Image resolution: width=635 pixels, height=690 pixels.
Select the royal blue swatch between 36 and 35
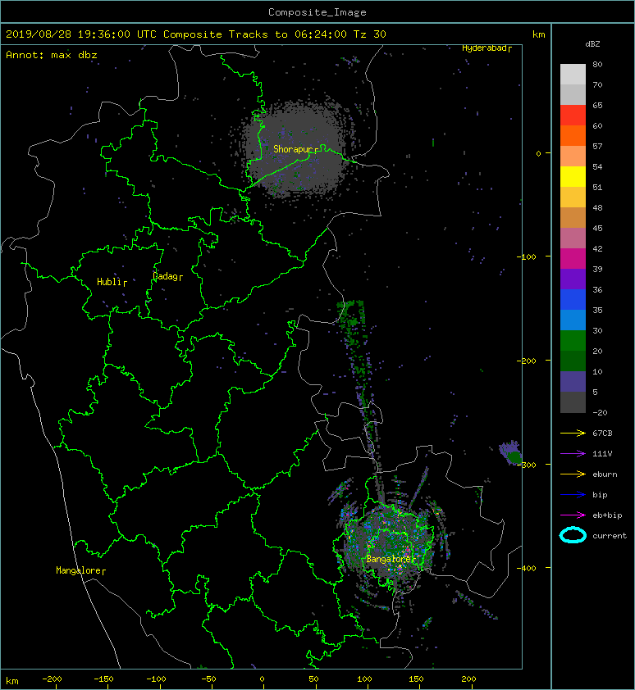point(573,300)
